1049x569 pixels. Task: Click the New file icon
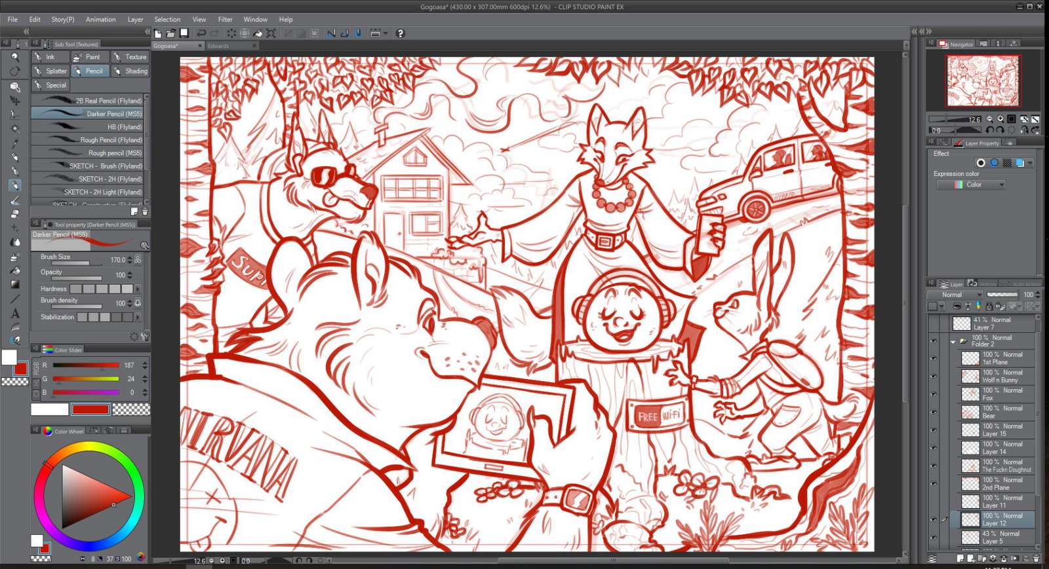click(x=158, y=33)
